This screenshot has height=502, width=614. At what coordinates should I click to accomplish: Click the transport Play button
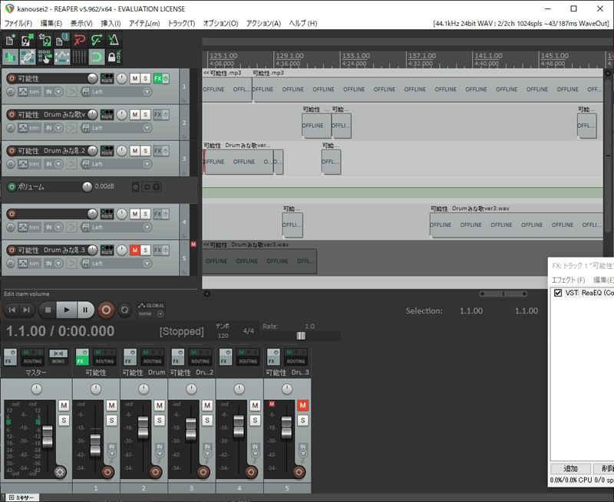(x=67, y=310)
